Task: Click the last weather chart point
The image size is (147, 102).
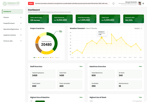Action: tap(141, 50)
